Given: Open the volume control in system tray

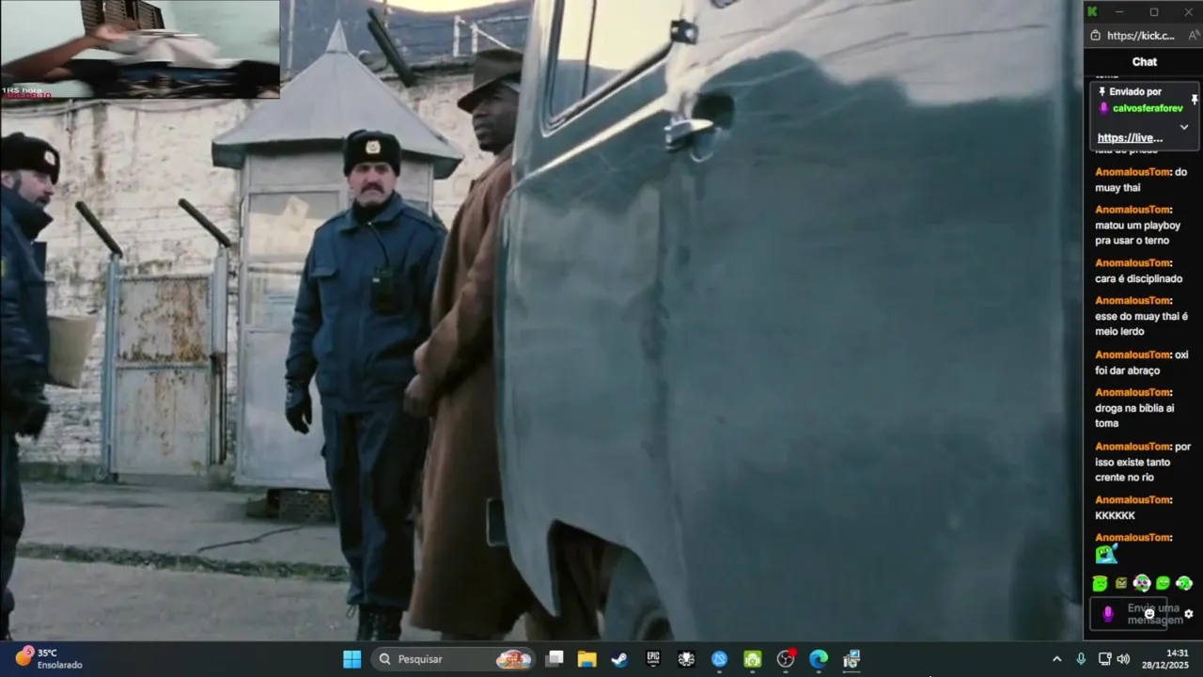Looking at the screenshot, I should coord(1123,659).
